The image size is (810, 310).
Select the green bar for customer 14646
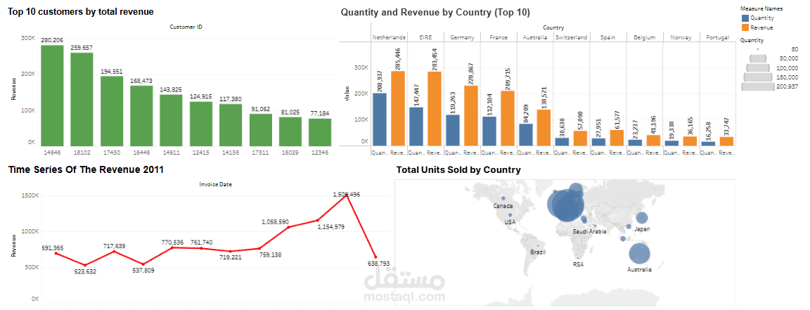(x=52, y=96)
